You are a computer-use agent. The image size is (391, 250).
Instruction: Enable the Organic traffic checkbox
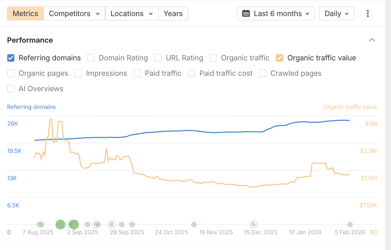pyautogui.click(x=213, y=58)
